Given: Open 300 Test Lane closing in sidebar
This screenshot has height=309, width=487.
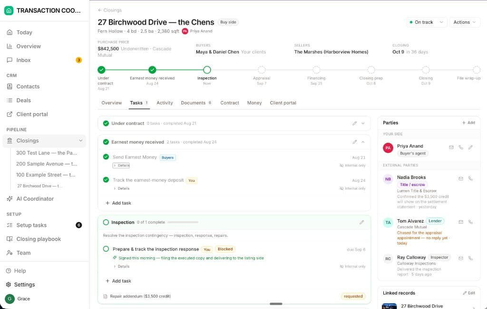Looking at the screenshot, I should tap(47, 153).
